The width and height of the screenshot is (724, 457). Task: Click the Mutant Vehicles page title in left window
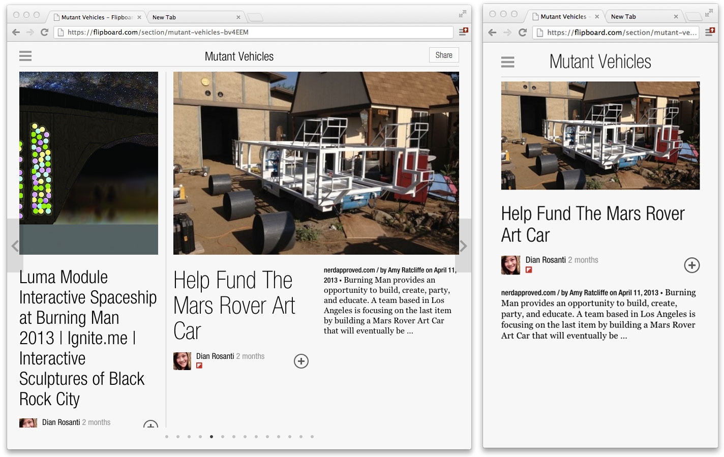click(x=239, y=56)
